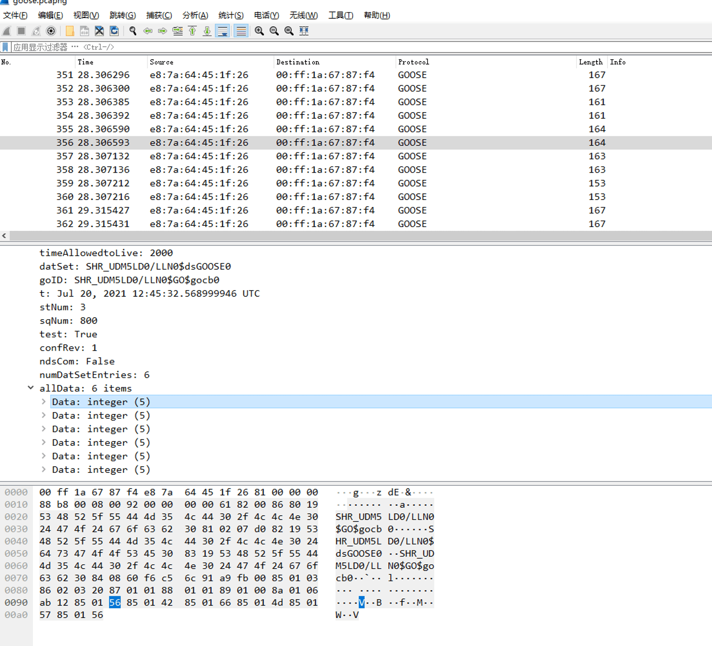Click the open capture file folder icon
Viewport: 712px width, 646px height.
70,31
